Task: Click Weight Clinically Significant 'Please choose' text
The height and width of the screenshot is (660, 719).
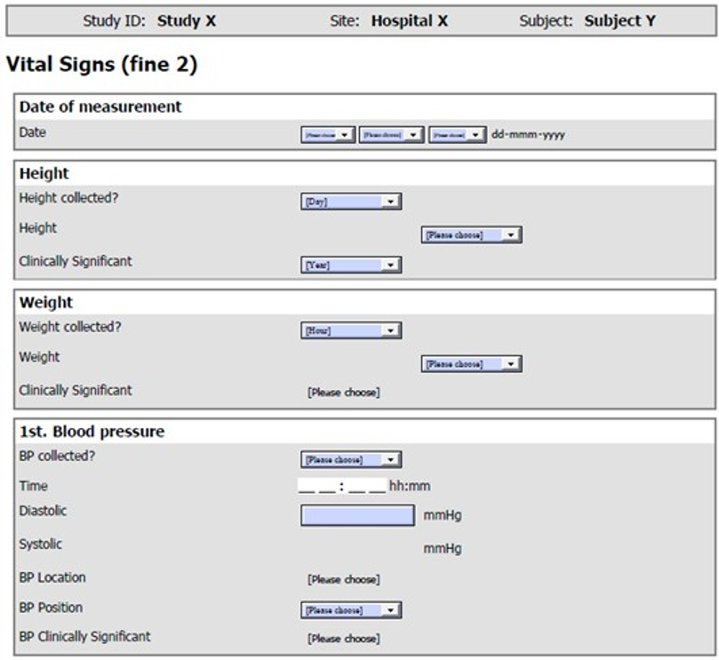Action: (x=343, y=393)
